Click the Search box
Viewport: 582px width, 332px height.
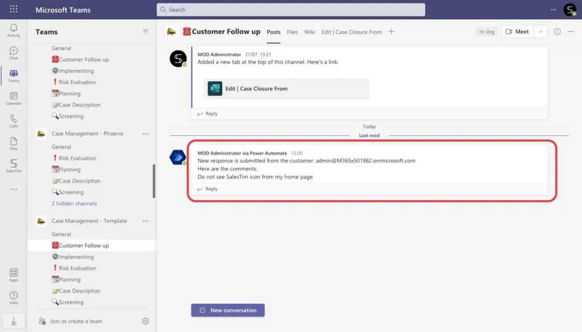point(290,10)
